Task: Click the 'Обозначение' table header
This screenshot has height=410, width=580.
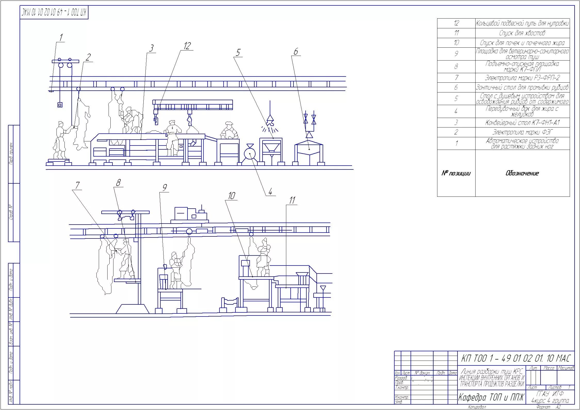Action: pos(522,173)
